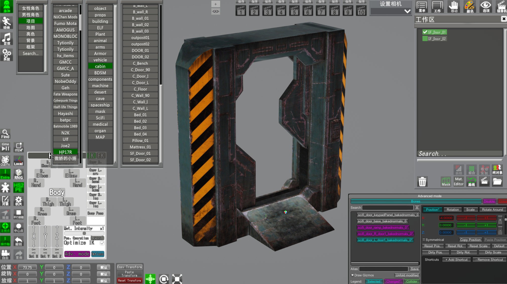Toggle the eye visibility icon above viewport

(x=216, y=11)
